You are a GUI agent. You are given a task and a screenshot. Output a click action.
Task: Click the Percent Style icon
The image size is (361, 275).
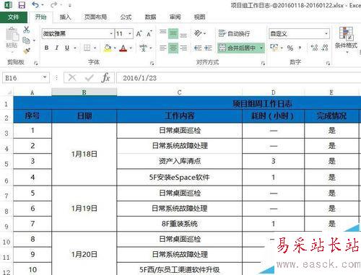[290, 48]
